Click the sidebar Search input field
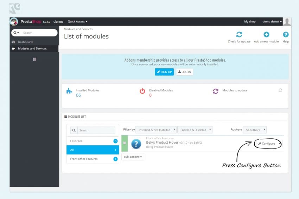The height and width of the screenshot is (199, 299). pyautogui.click(x=39, y=33)
